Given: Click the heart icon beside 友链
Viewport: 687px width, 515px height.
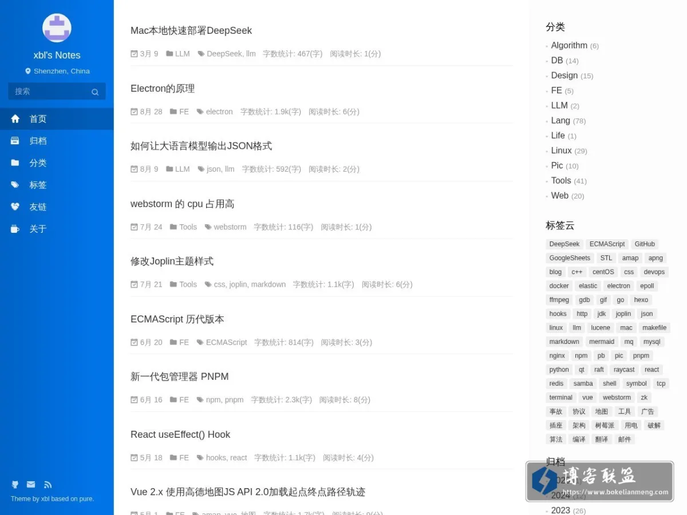Looking at the screenshot, I should pyautogui.click(x=15, y=207).
